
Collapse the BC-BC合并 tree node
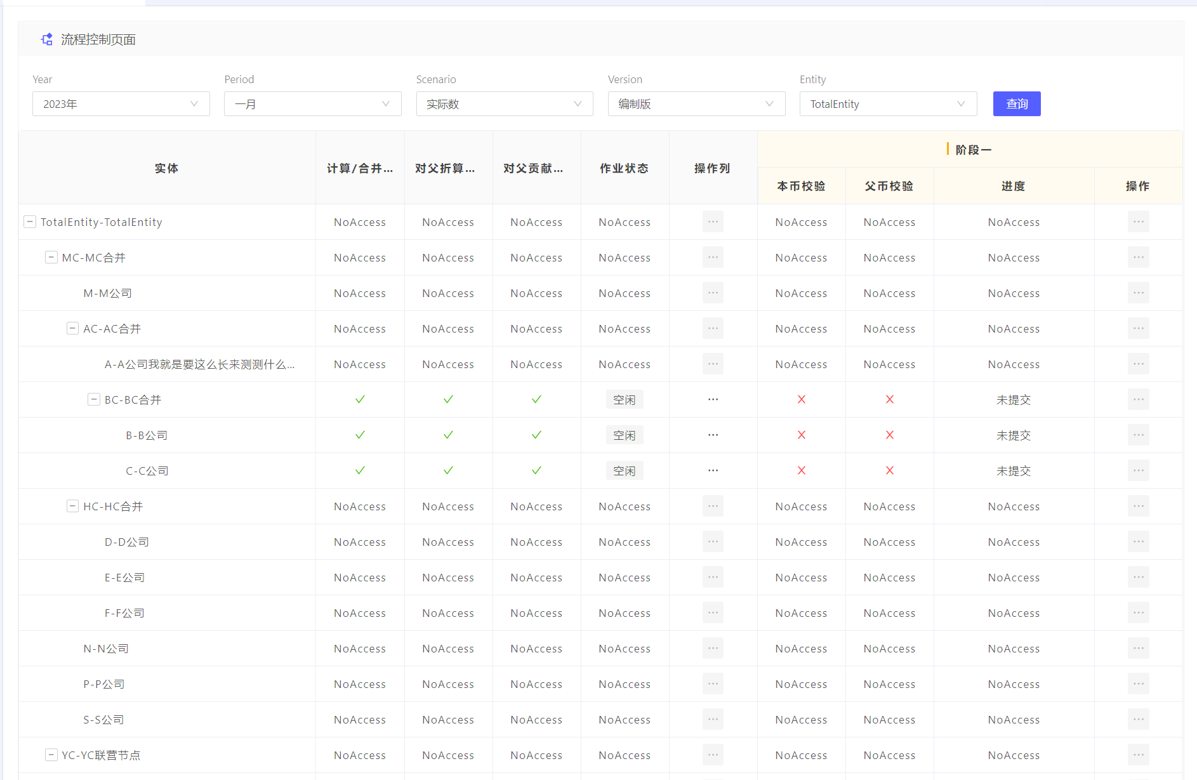tap(94, 400)
